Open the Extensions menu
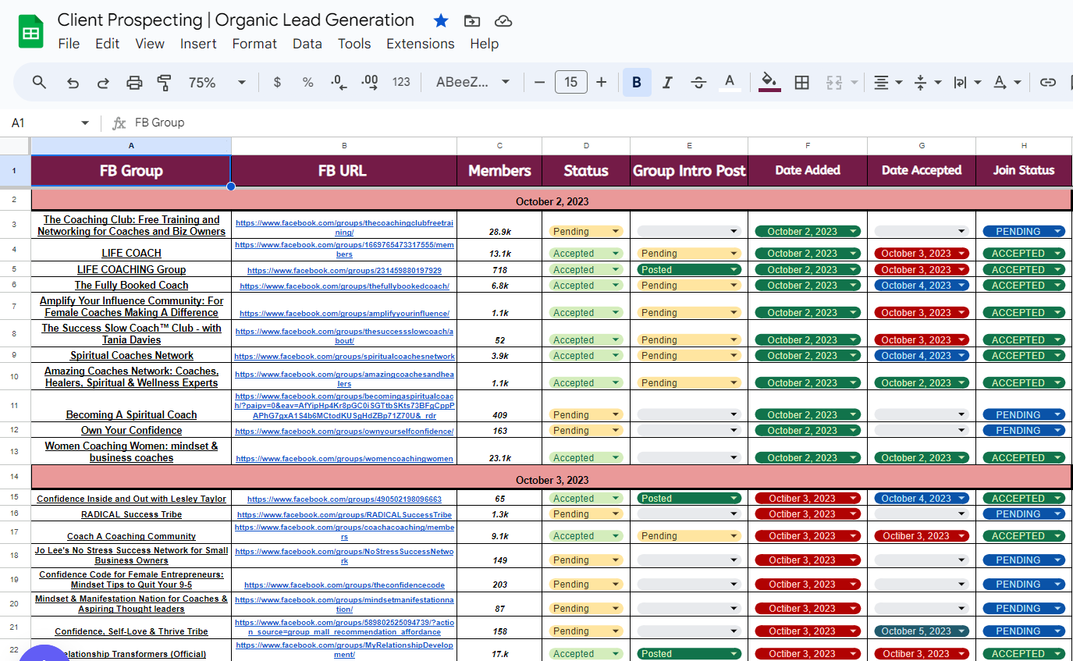1073x661 pixels. [x=420, y=44]
